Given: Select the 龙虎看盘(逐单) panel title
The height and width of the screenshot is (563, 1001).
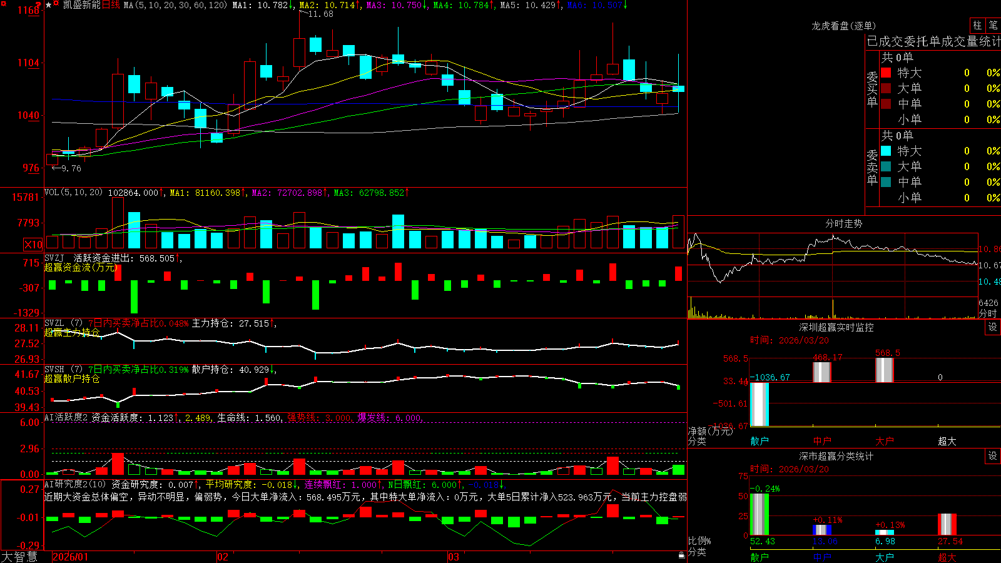Looking at the screenshot, I should coord(843,26).
